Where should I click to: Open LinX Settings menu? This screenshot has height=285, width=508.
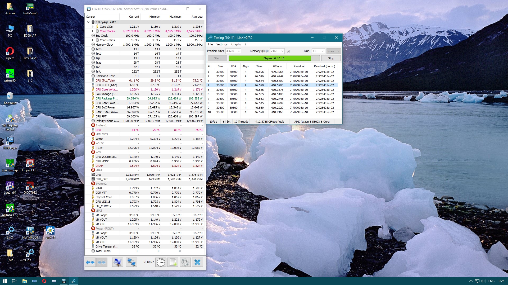(222, 44)
